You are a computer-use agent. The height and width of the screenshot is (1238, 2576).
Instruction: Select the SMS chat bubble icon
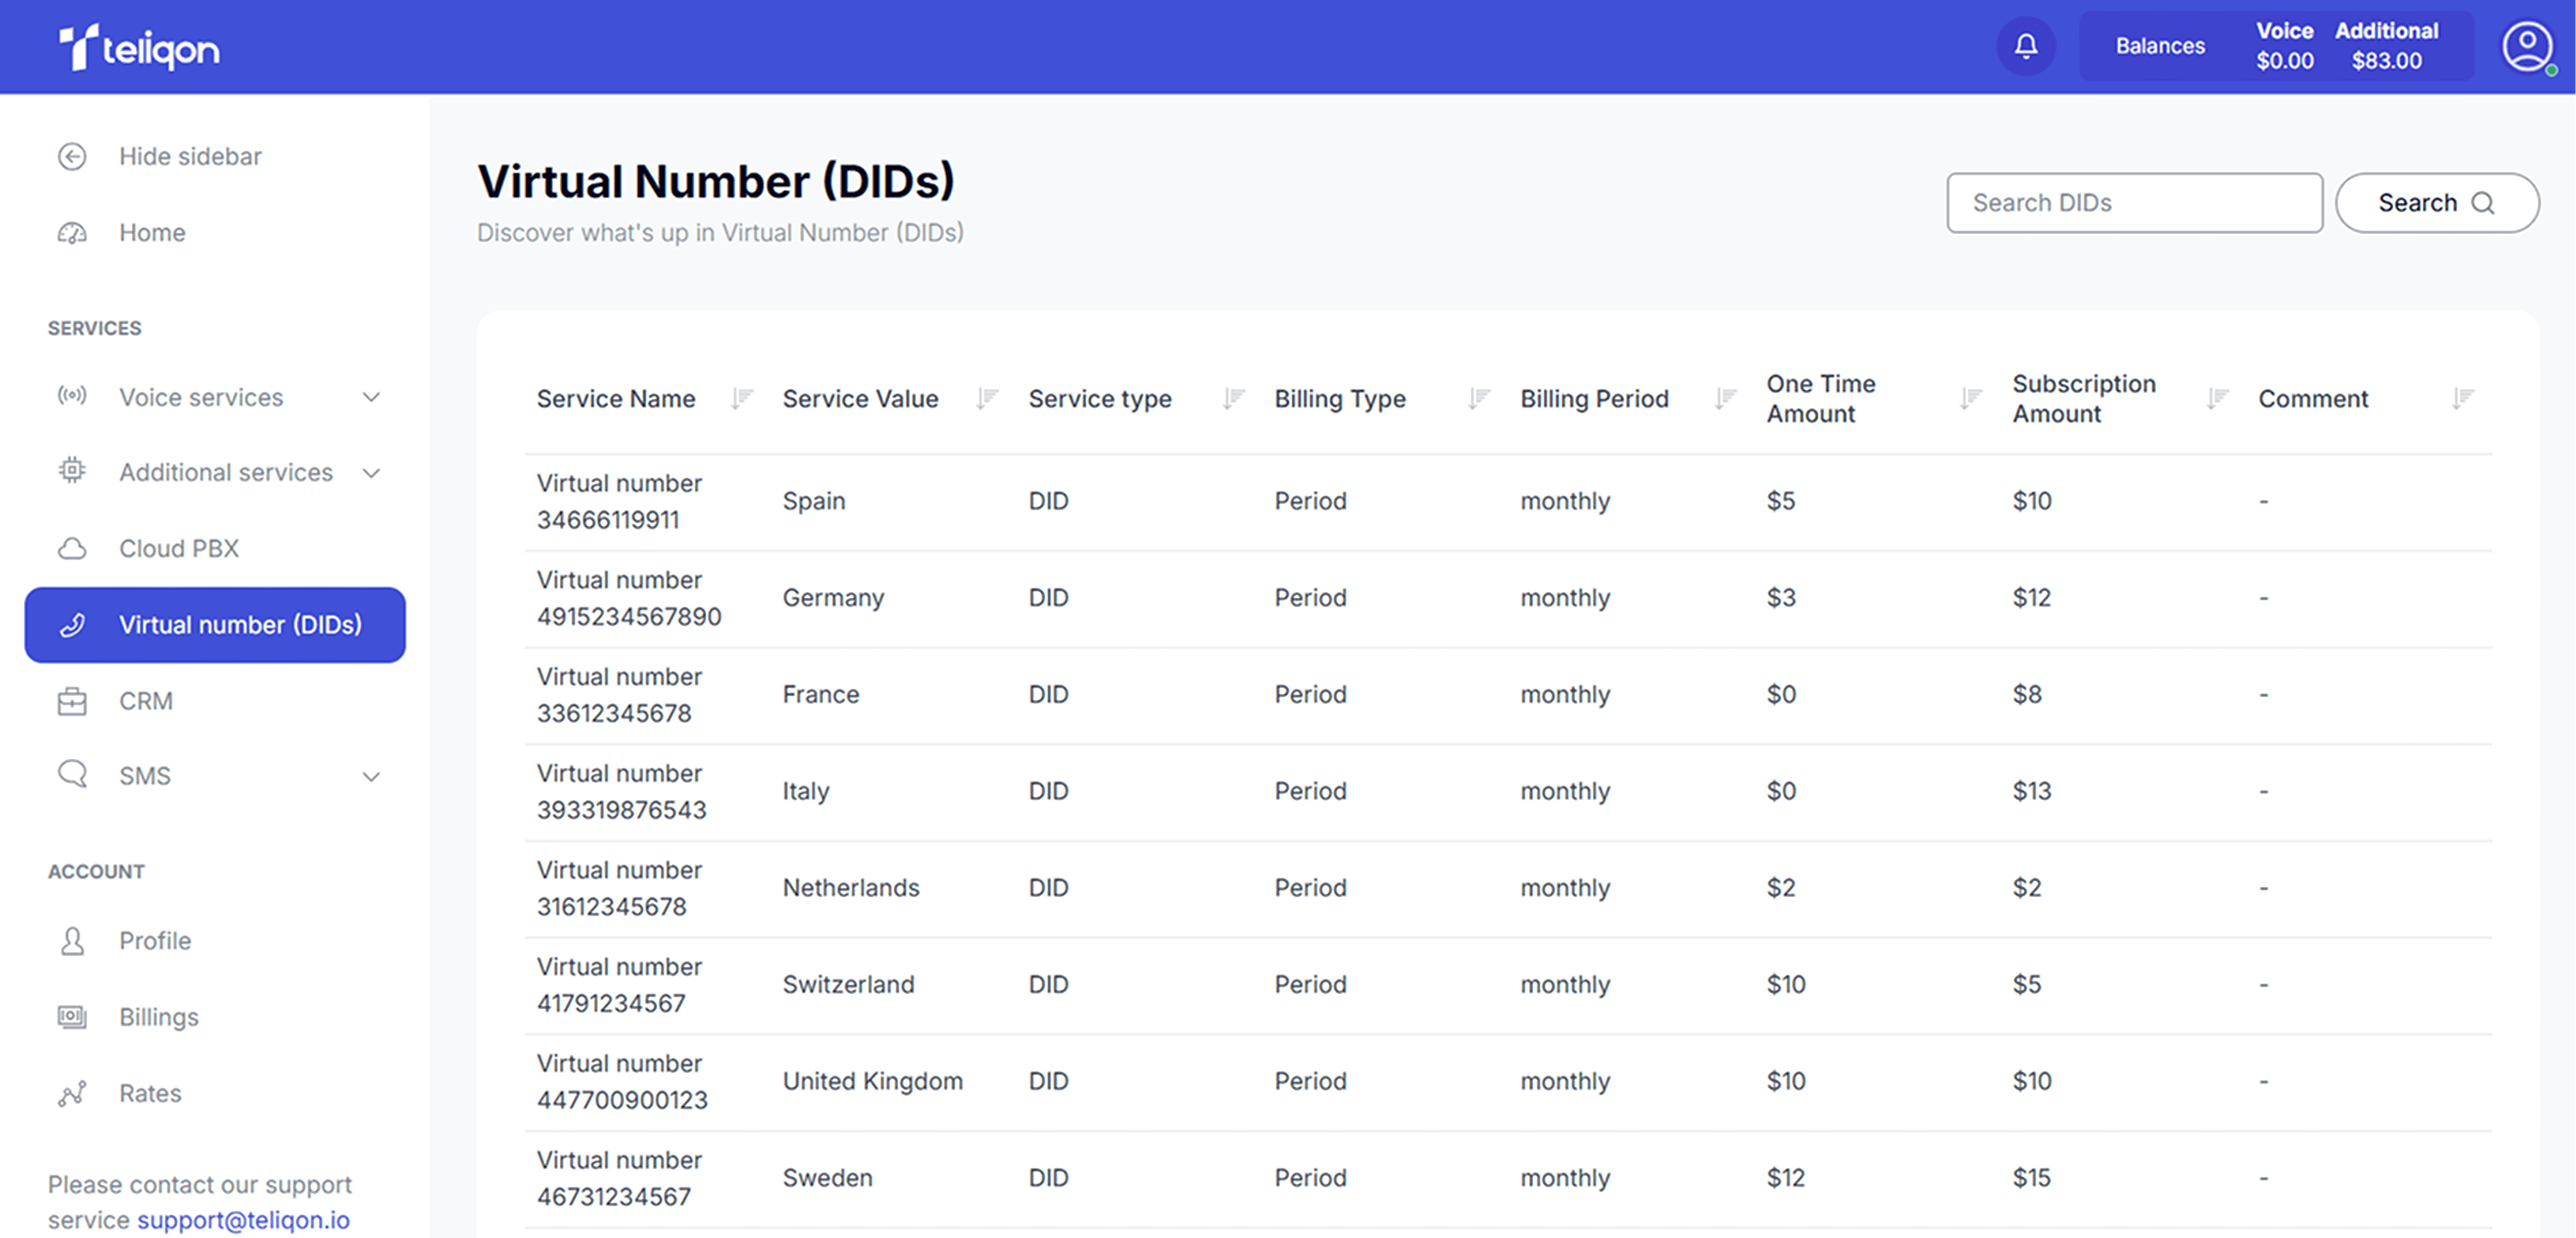pos(72,775)
